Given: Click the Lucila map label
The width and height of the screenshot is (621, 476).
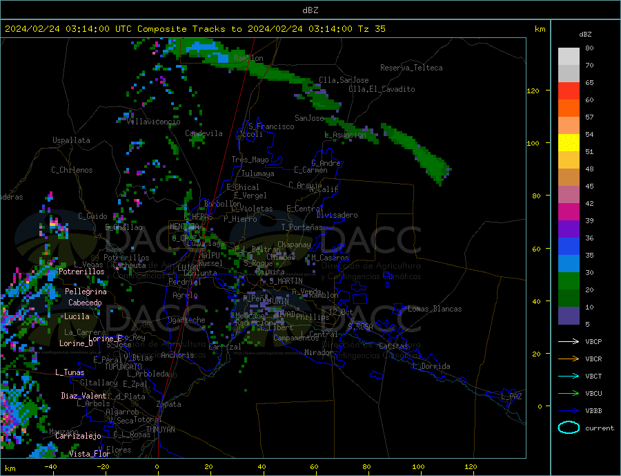Looking at the screenshot, I should click(77, 316).
